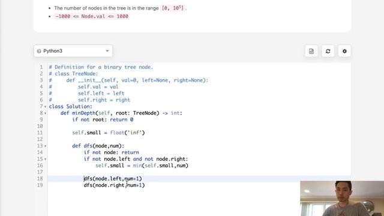Click the 'class Solution:' line
Image resolution: width=384 pixels, height=216 pixels.
coord(71,107)
